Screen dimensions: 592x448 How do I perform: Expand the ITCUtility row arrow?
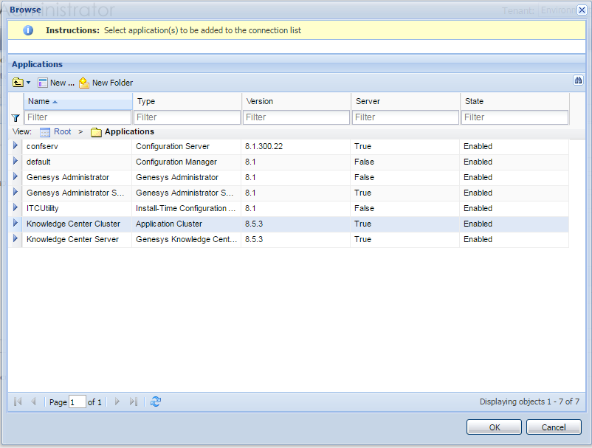16,208
